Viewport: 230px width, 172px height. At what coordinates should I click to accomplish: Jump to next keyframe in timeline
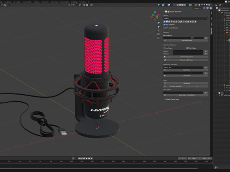click(89, 158)
